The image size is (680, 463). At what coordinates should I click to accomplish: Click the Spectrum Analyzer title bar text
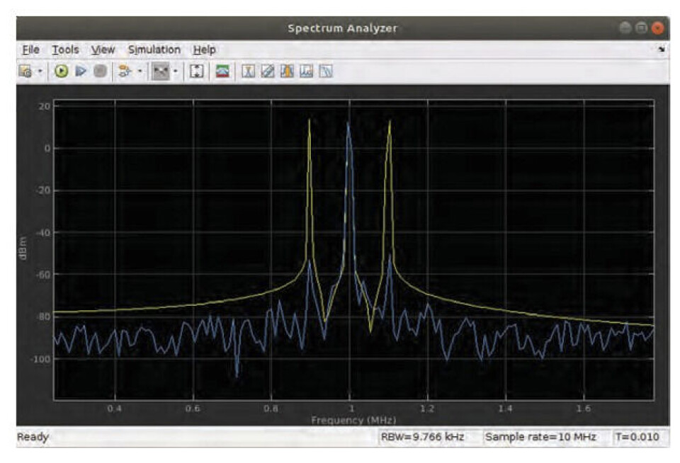click(x=343, y=28)
